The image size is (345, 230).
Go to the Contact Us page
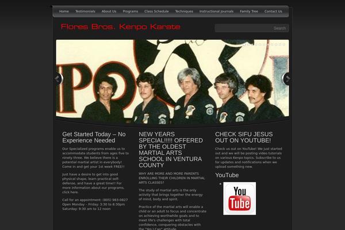273,11
